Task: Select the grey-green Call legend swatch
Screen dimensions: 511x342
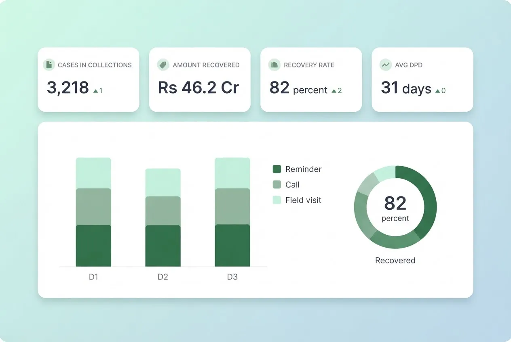Action: [277, 185]
